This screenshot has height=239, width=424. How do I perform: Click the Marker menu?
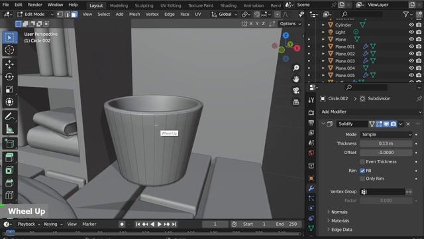[89, 224]
